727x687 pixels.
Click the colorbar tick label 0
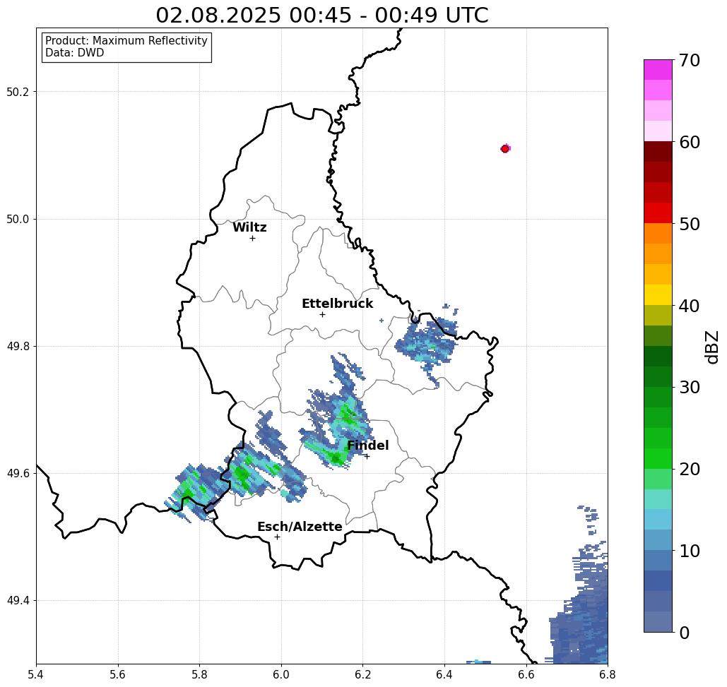[x=685, y=633]
